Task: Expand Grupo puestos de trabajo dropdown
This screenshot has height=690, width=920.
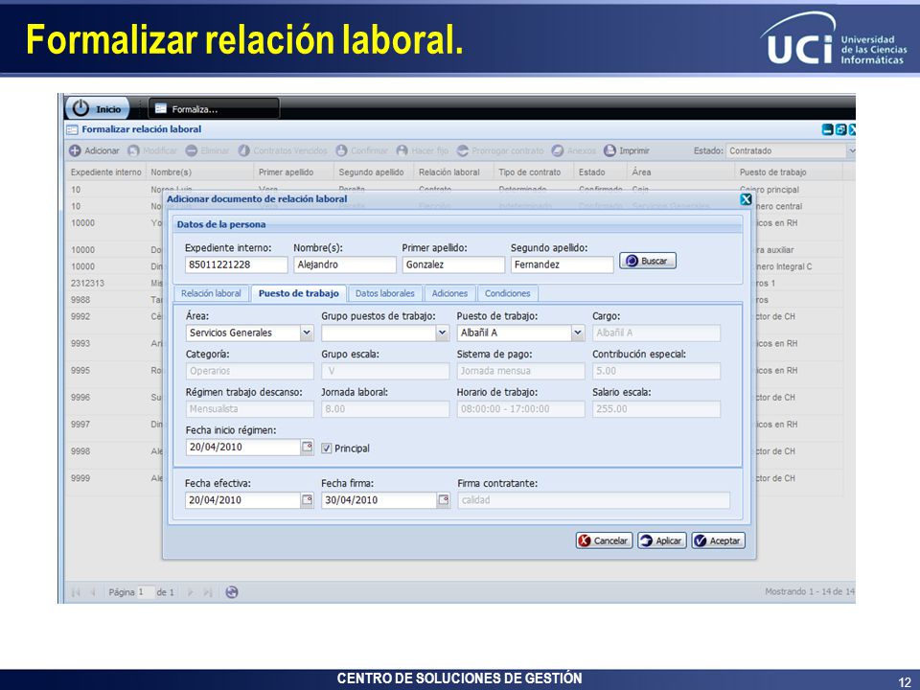Action: (443, 333)
